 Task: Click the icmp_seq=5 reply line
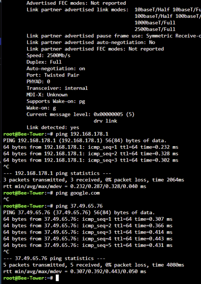88,245
